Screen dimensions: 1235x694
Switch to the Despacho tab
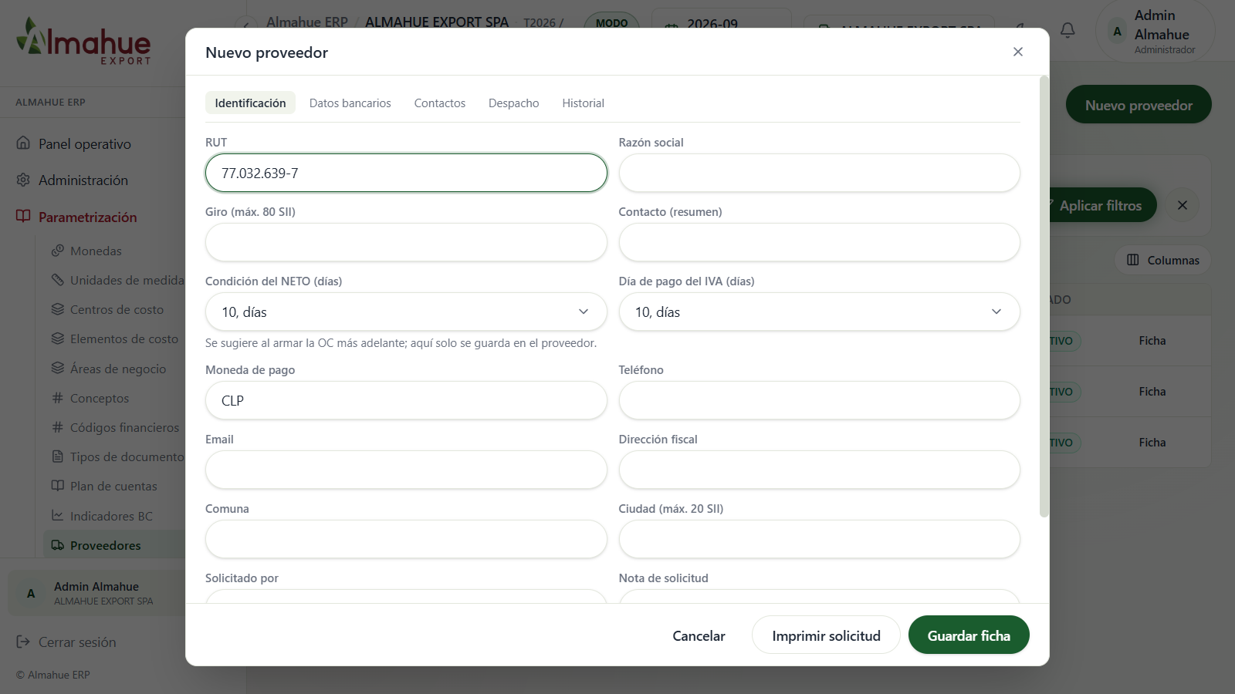pos(513,103)
